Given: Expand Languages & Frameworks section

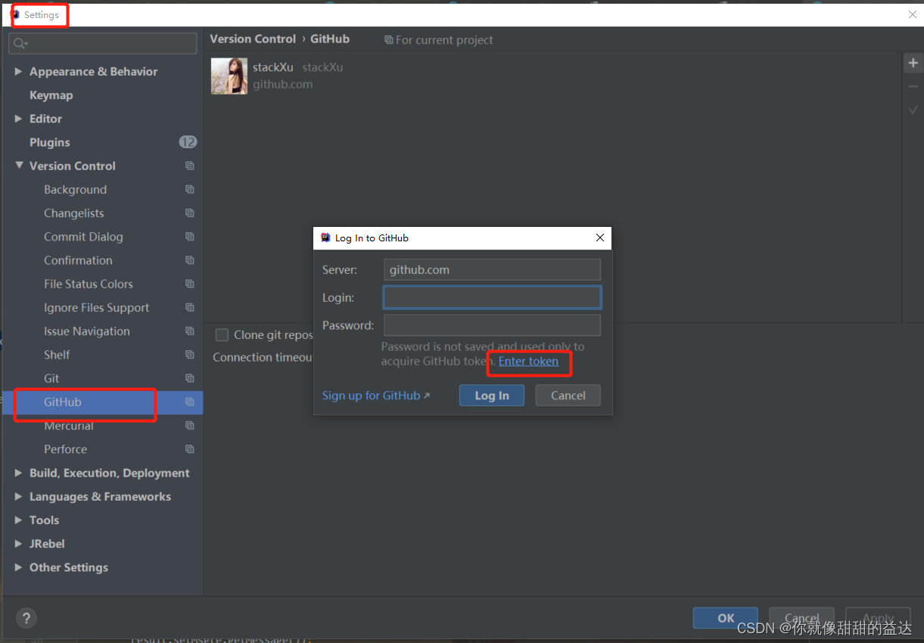Looking at the screenshot, I should point(18,496).
